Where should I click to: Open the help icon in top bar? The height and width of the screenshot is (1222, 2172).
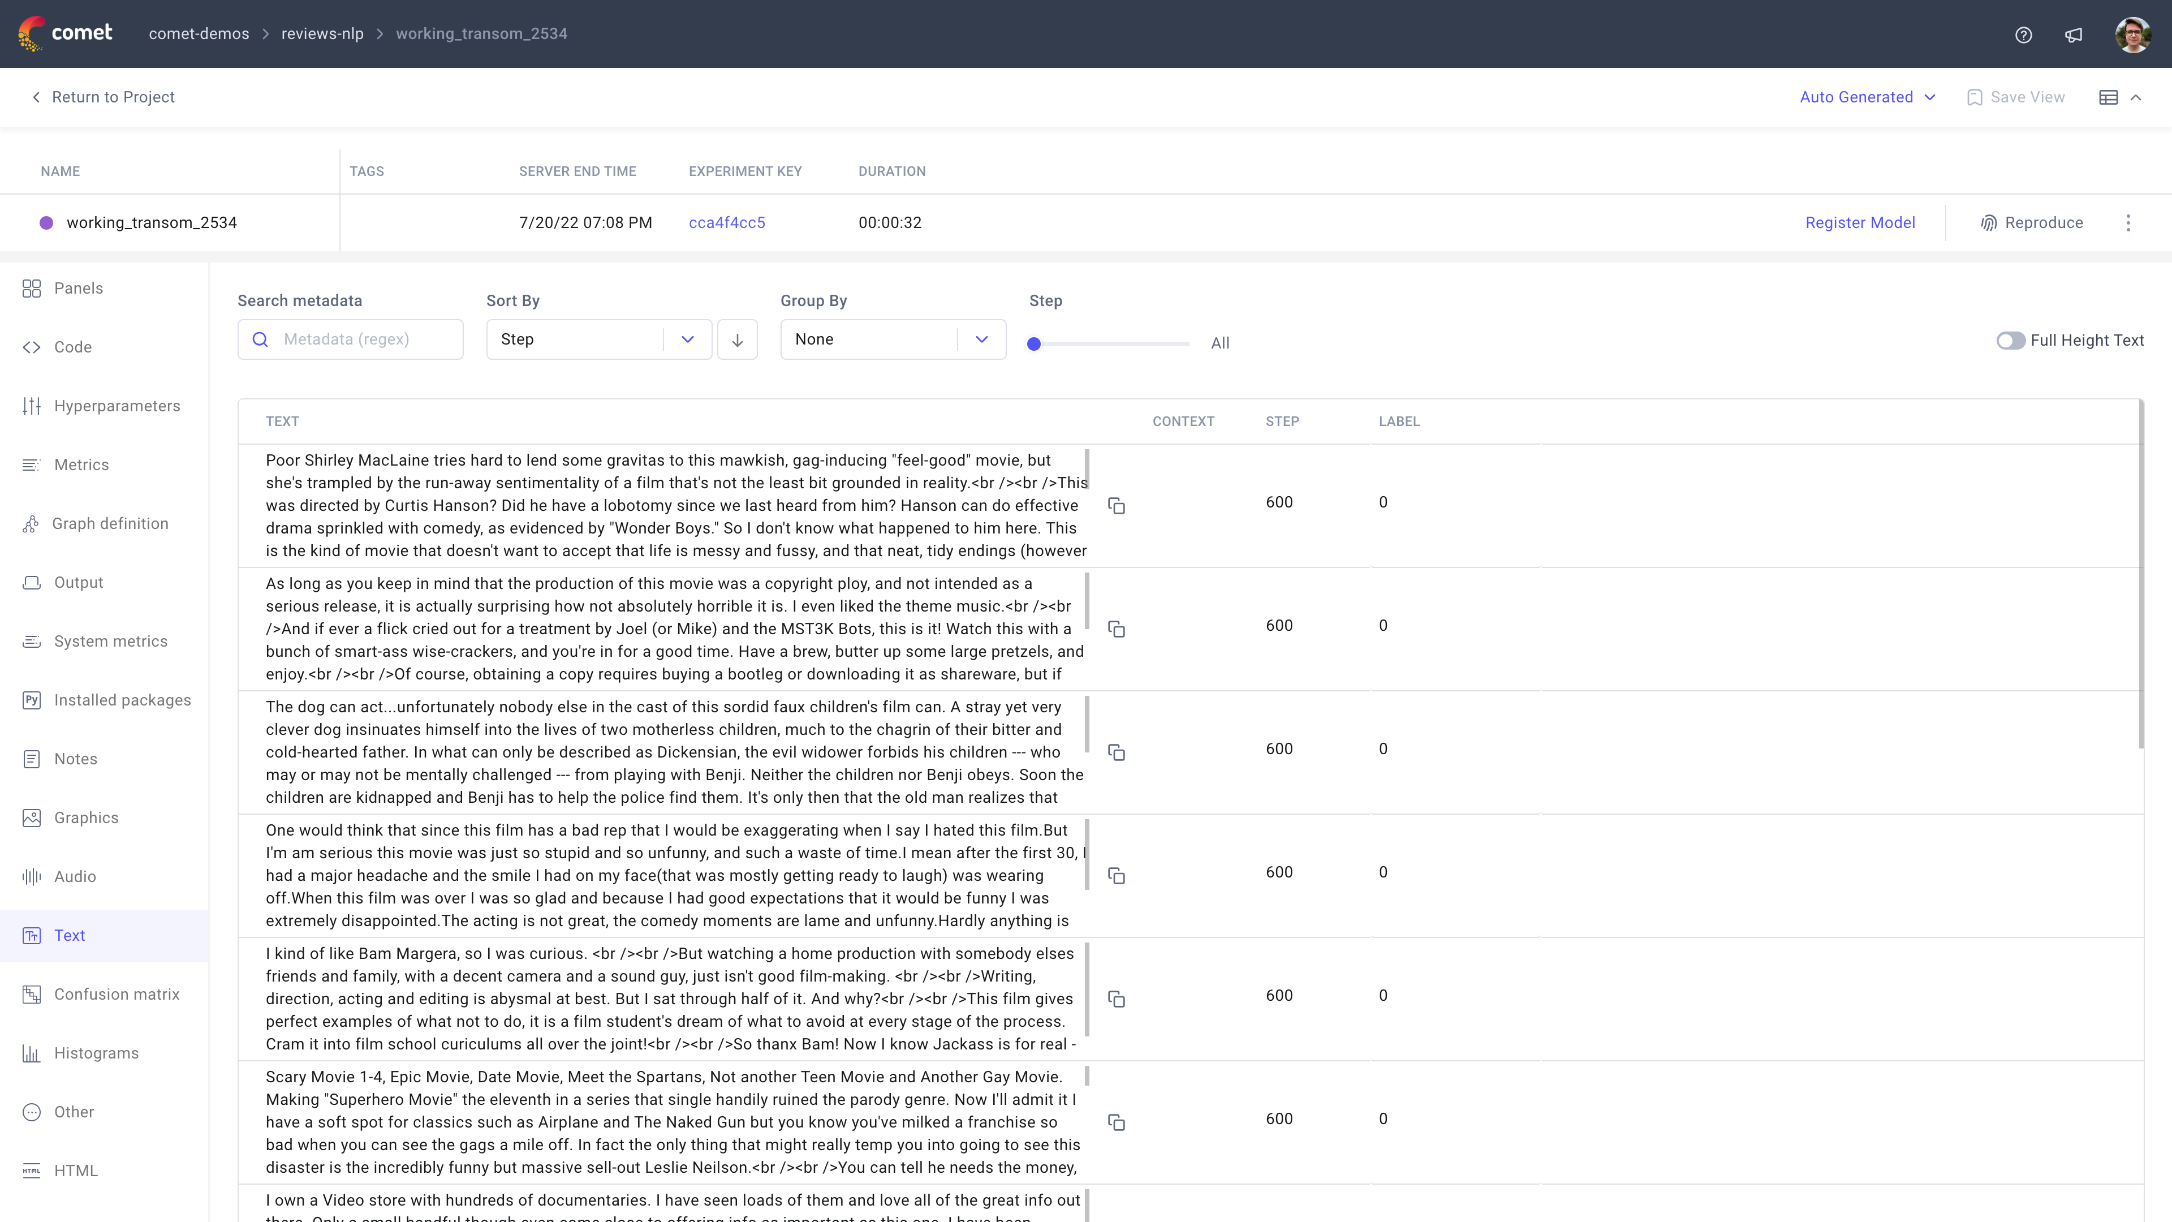2024,35
